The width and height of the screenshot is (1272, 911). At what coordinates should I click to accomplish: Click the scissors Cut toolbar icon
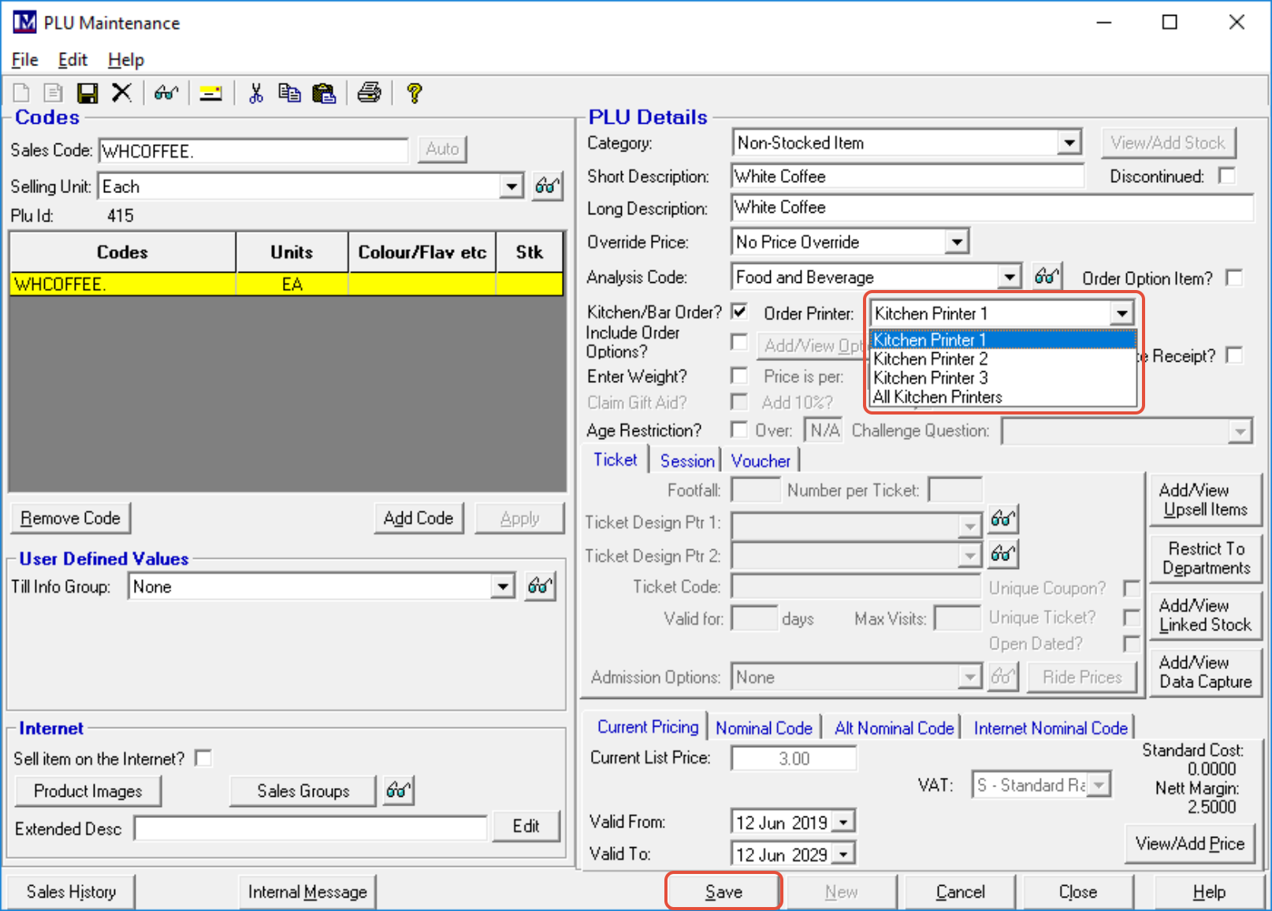click(x=255, y=94)
